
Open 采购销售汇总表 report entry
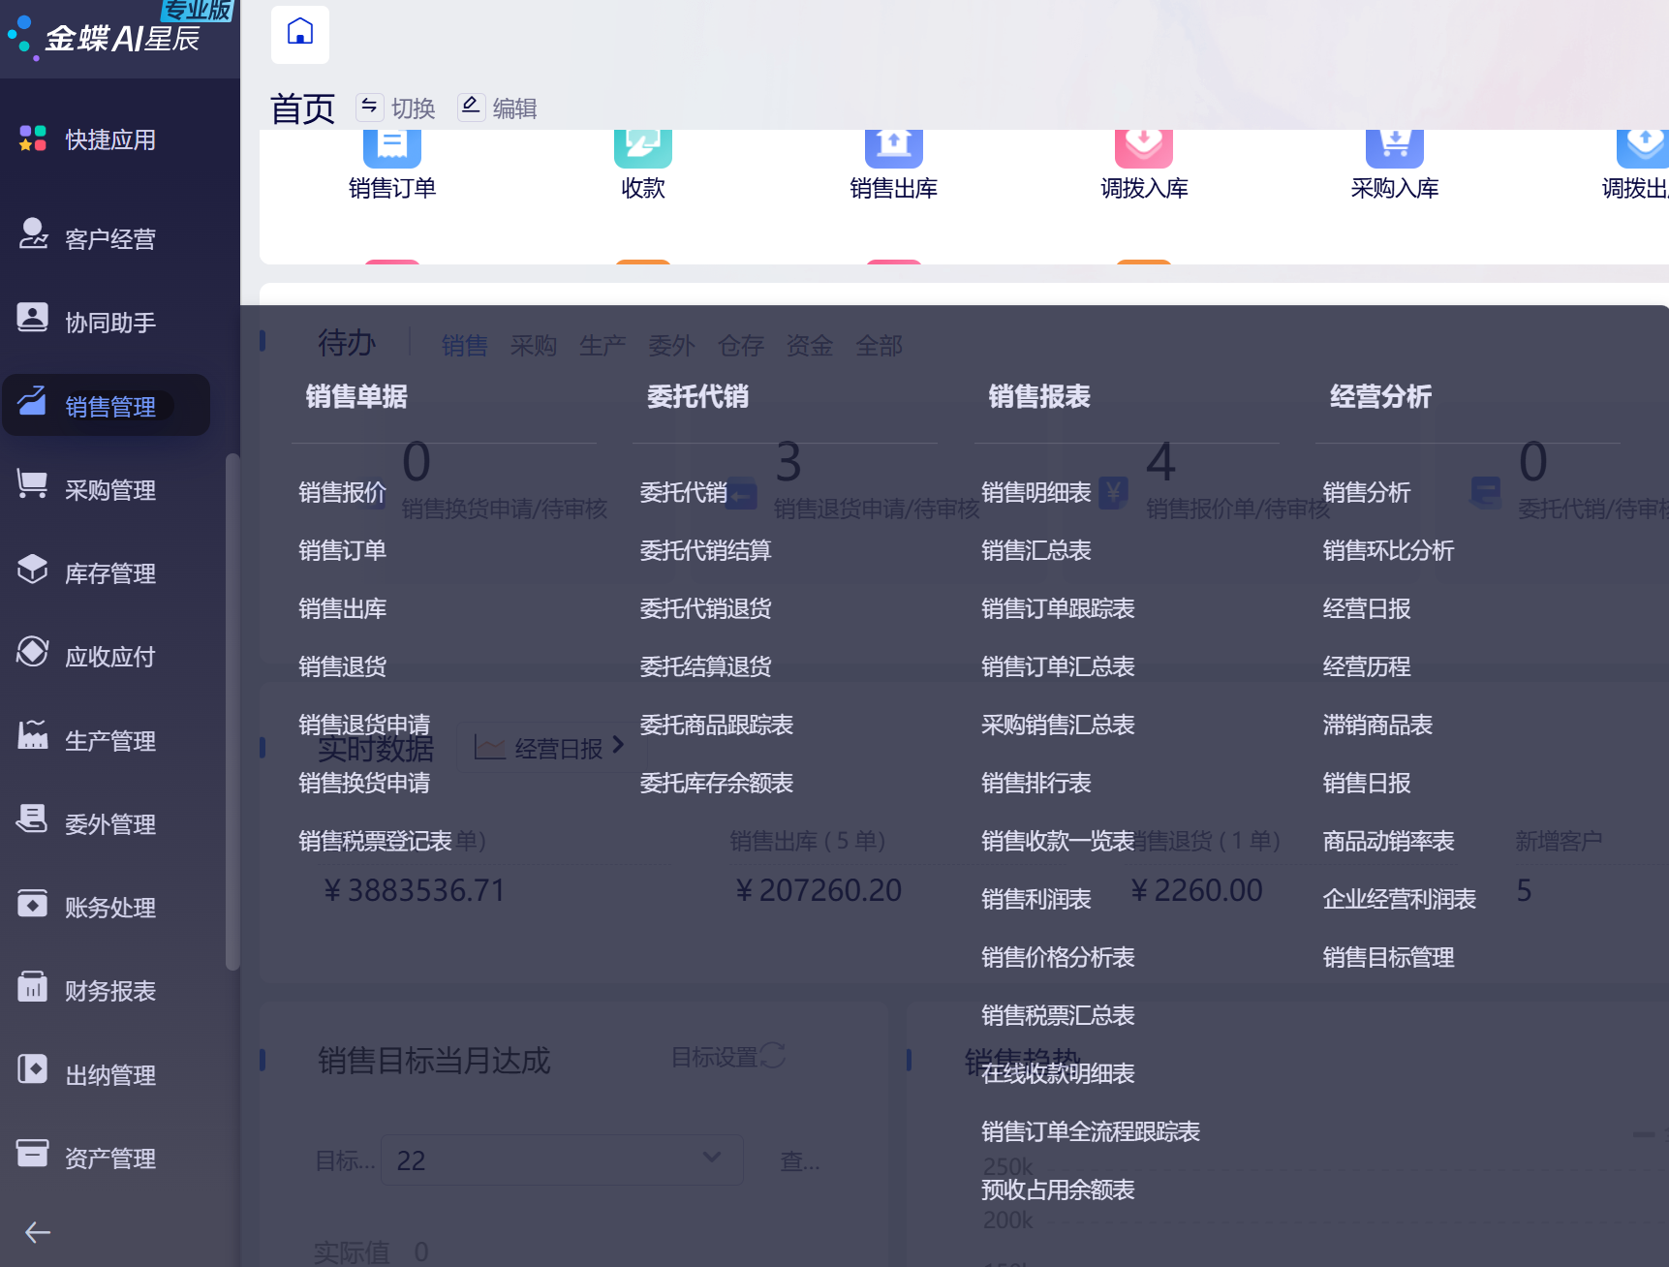[1058, 726]
